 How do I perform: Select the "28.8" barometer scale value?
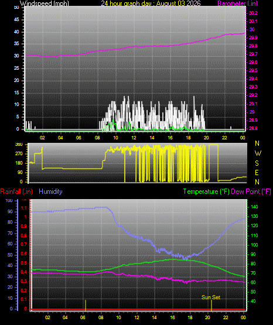tap(253, 128)
